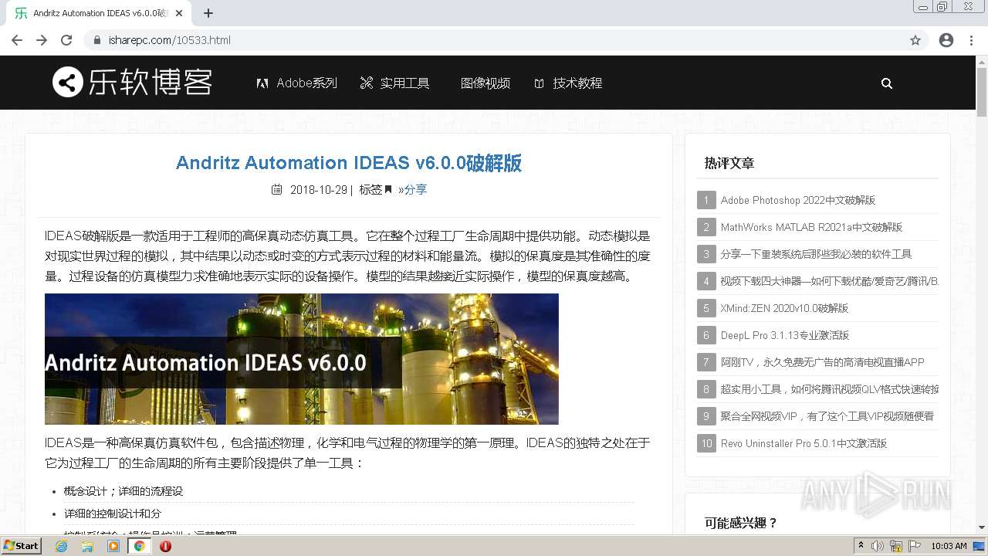The width and height of the screenshot is (988, 556).
Task: Open 视频下载四大神器 article link
Action: [829, 281]
